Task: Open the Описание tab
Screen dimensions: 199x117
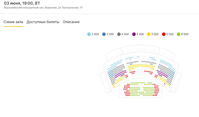Action: [x=71, y=22]
